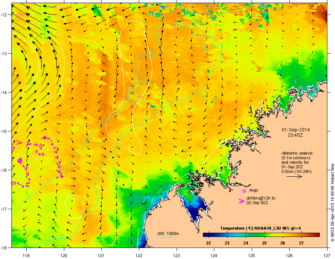Screen dimensions: 335x259
Task: Click the Temperature NOAA18_L3U title text
Action: click(260, 228)
